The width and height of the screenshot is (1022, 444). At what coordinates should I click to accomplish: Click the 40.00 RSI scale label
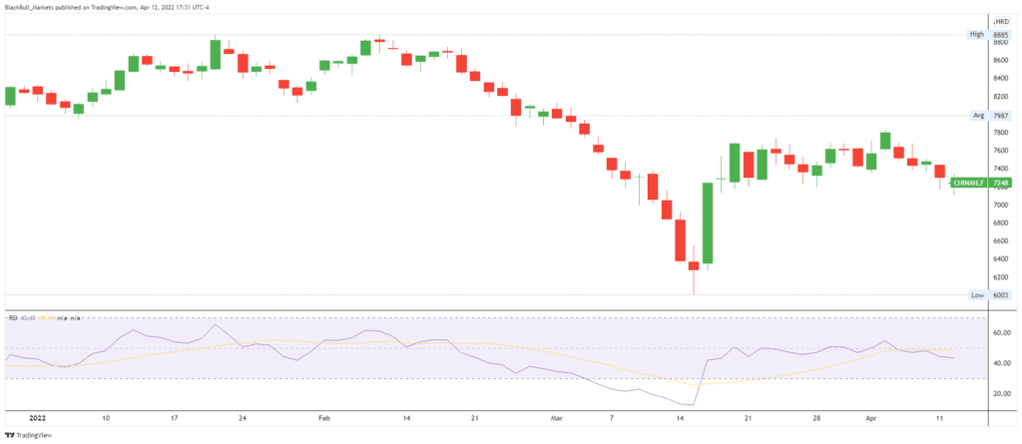tap(1002, 363)
